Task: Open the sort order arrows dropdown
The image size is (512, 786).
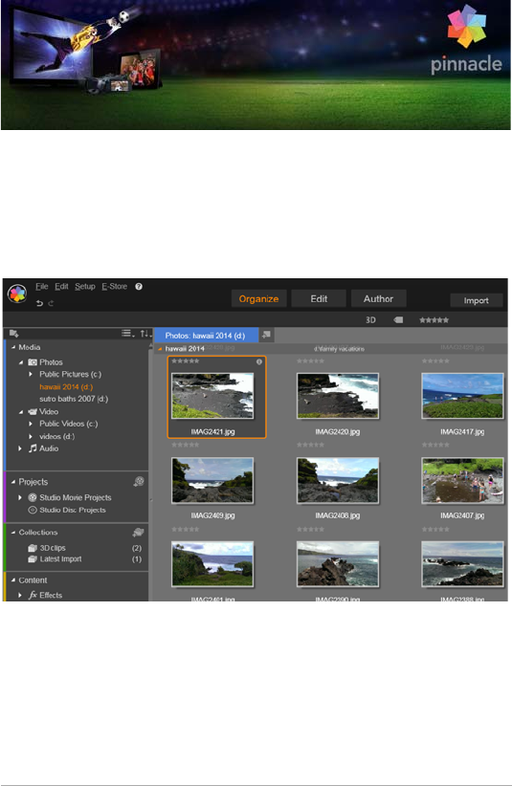Action: 145,334
